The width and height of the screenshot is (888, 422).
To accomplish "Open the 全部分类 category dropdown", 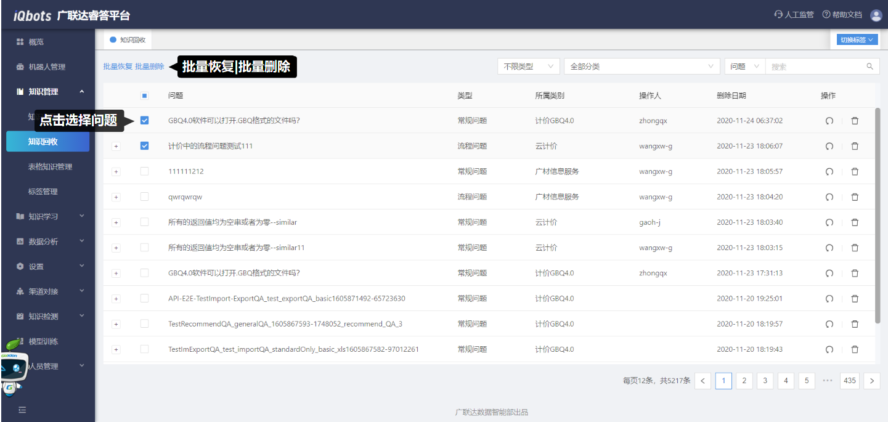I will point(641,67).
